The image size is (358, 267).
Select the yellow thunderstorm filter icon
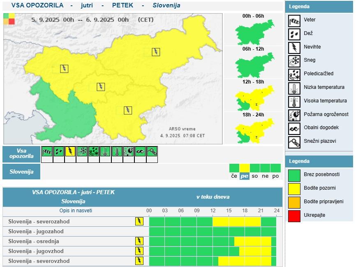(70, 152)
